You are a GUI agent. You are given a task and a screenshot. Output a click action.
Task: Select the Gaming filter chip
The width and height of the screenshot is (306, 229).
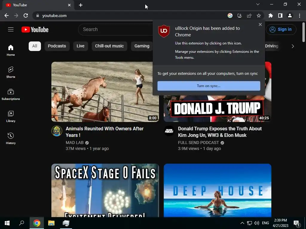142,46
